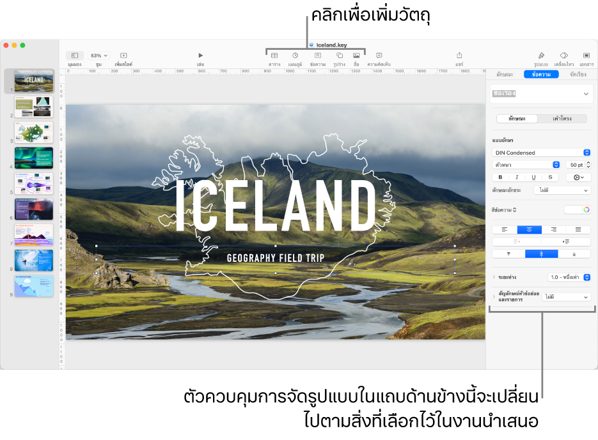Select slide 5 thumbnail
The width and height of the screenshot is (598, 440).
[34, 184]
